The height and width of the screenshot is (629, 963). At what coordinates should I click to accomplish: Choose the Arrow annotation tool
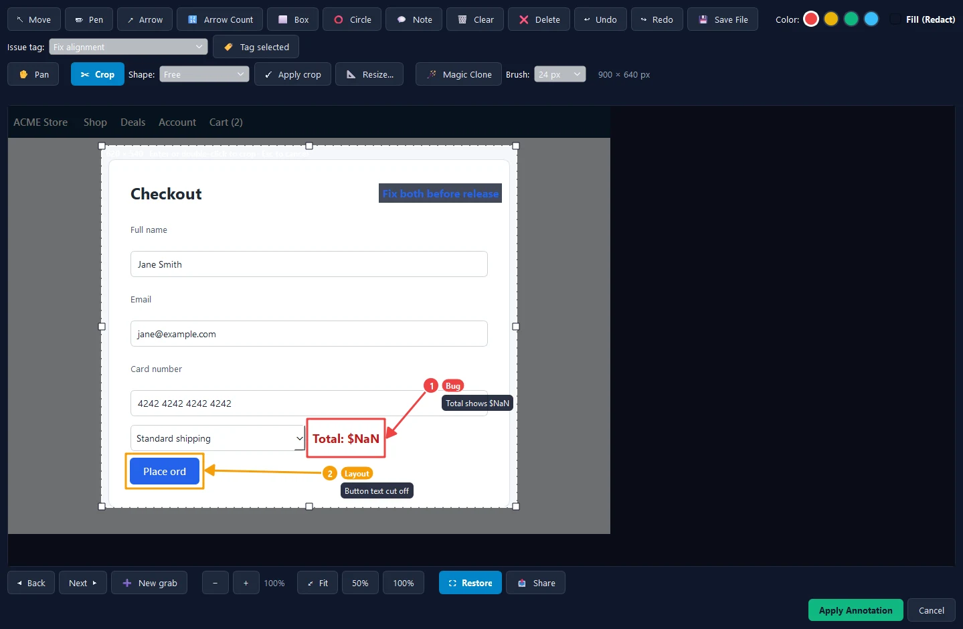(x=145, y=19)
